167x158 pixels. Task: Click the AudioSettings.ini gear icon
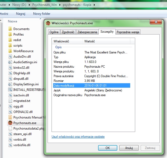(10, 62)
